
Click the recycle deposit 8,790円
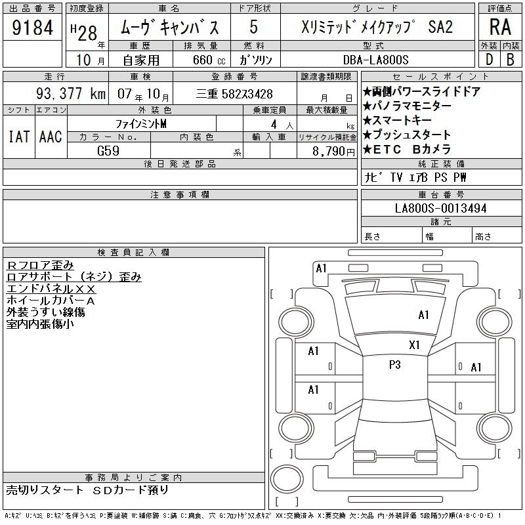point(333,152)
